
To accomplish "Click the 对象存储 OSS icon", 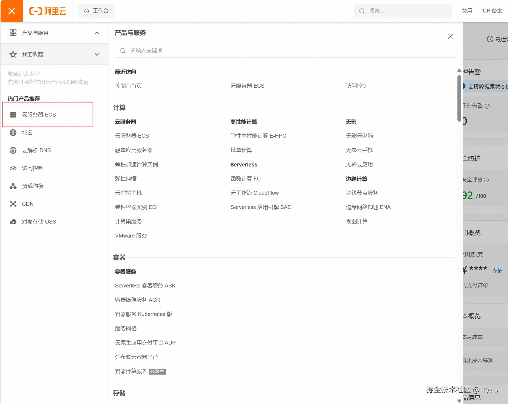I will (x=13, y=222).
